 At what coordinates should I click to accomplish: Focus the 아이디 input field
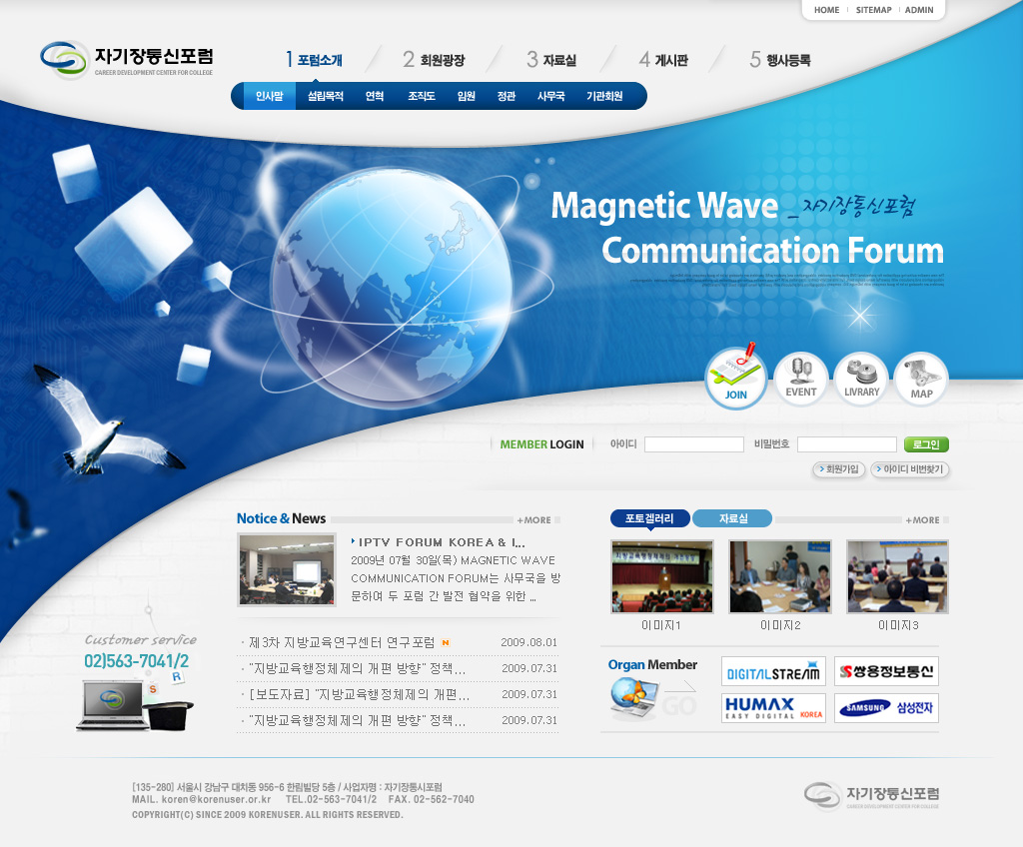coord(693,444)
